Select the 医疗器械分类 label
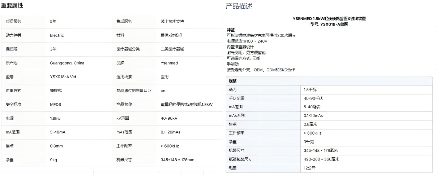Viewport: 437px width, 176px height. [x=128, y=49]
